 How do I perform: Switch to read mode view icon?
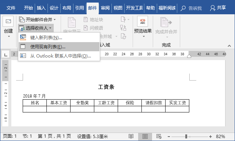pyautogui.click(x=131, y=137)
